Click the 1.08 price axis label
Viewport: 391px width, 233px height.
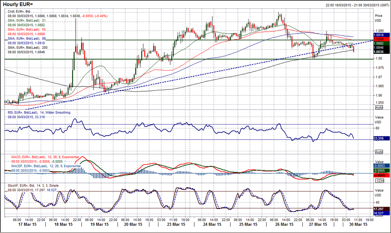click(378, 58)
